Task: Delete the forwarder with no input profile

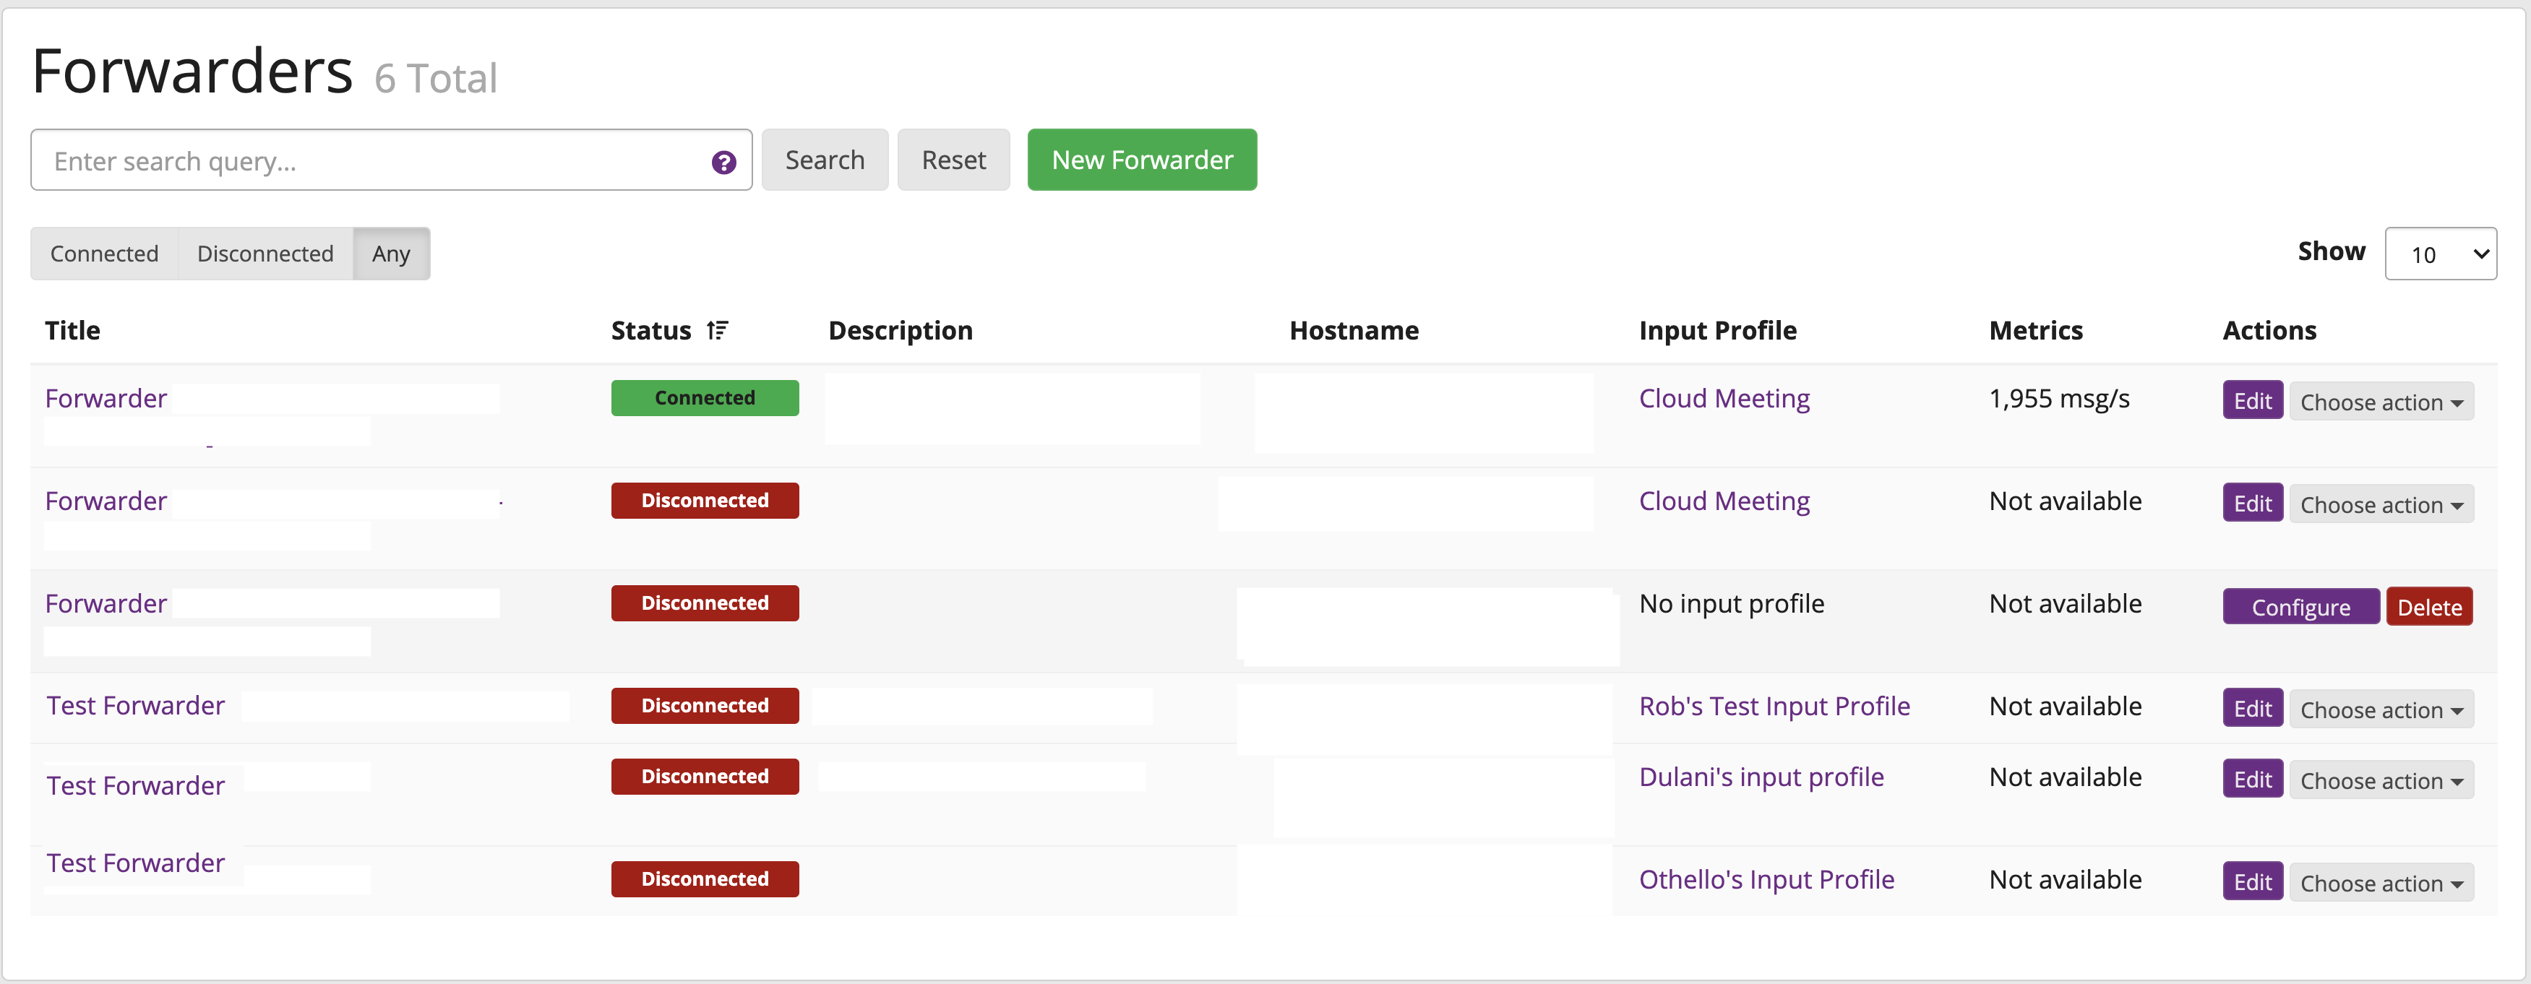Action: (2429, 607)
